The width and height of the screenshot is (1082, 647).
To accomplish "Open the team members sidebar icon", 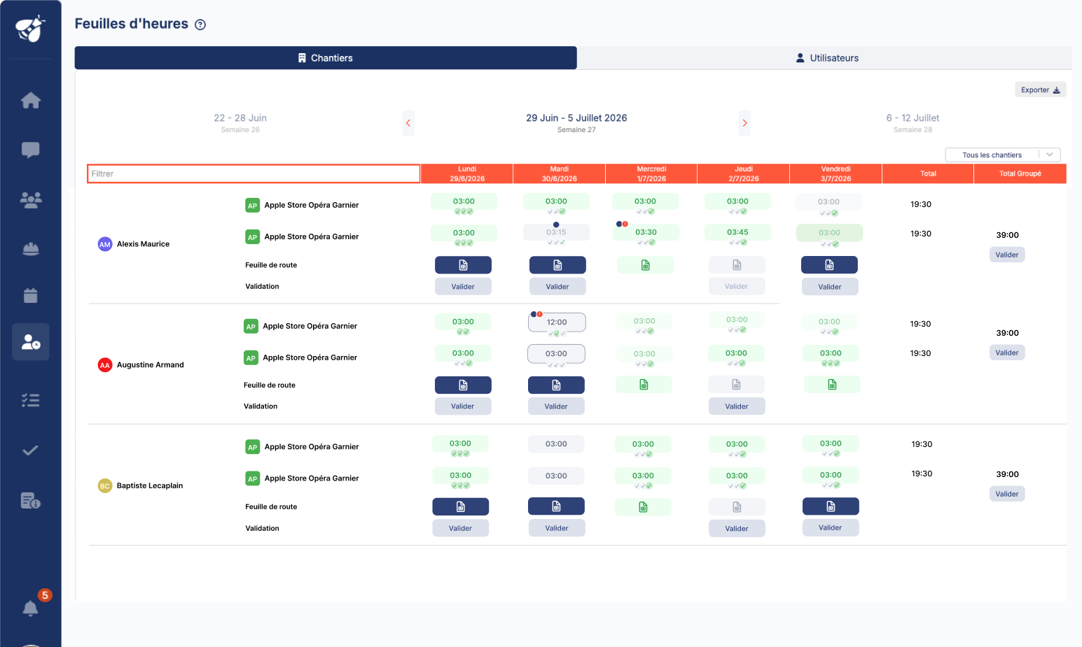I will click(31, 200).
